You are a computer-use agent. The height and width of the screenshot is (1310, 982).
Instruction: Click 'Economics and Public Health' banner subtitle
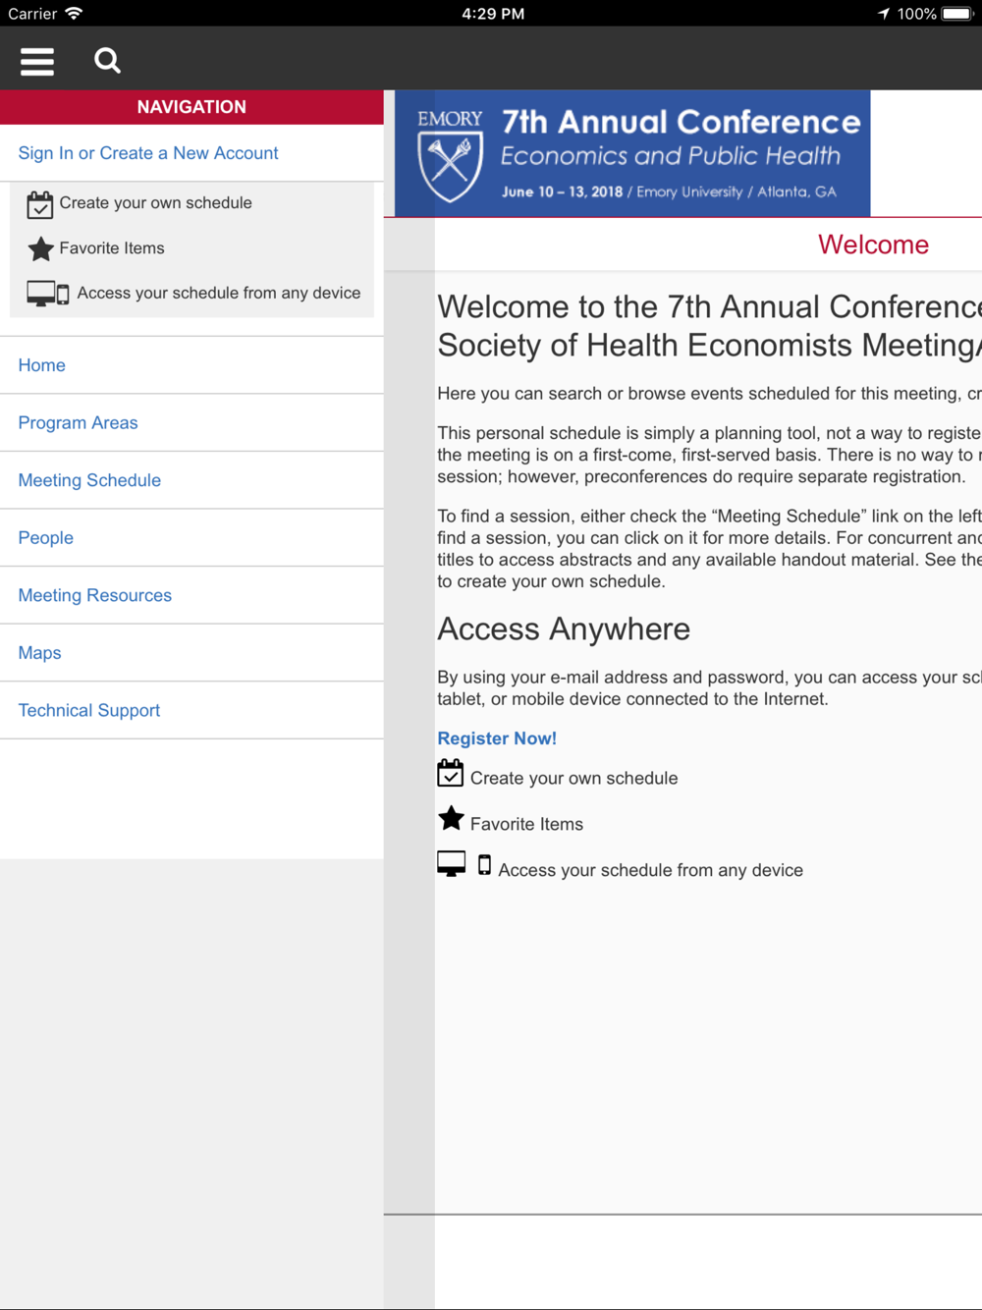[671, 156]
